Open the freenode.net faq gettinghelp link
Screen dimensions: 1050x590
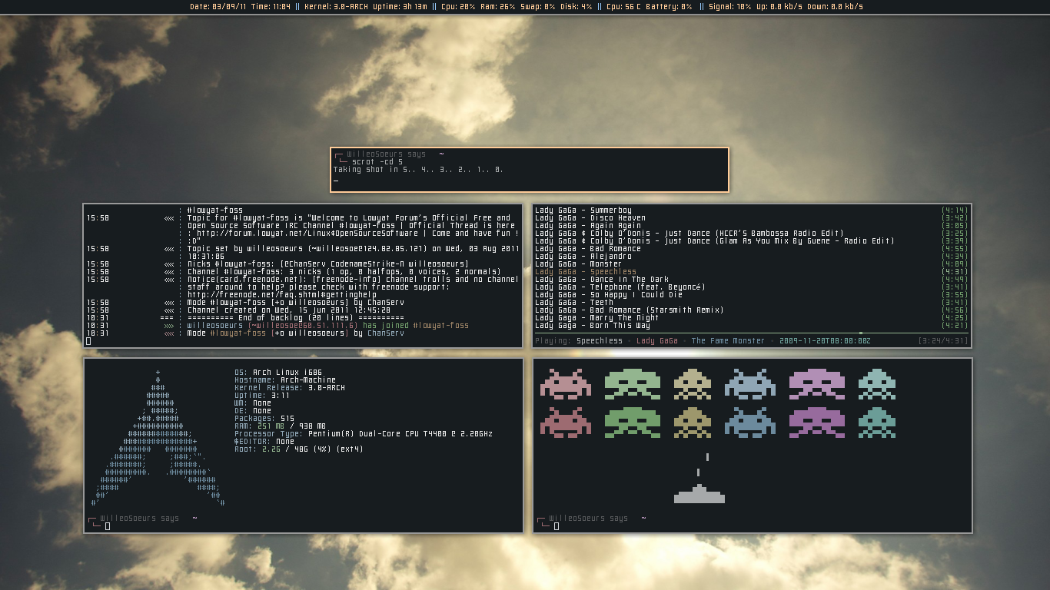point(282,295)
